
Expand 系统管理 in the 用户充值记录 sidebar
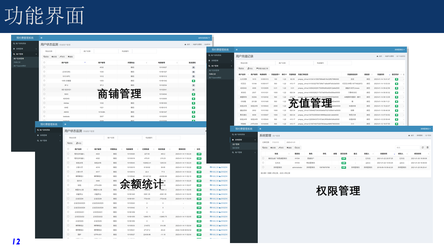pos(215,60)
